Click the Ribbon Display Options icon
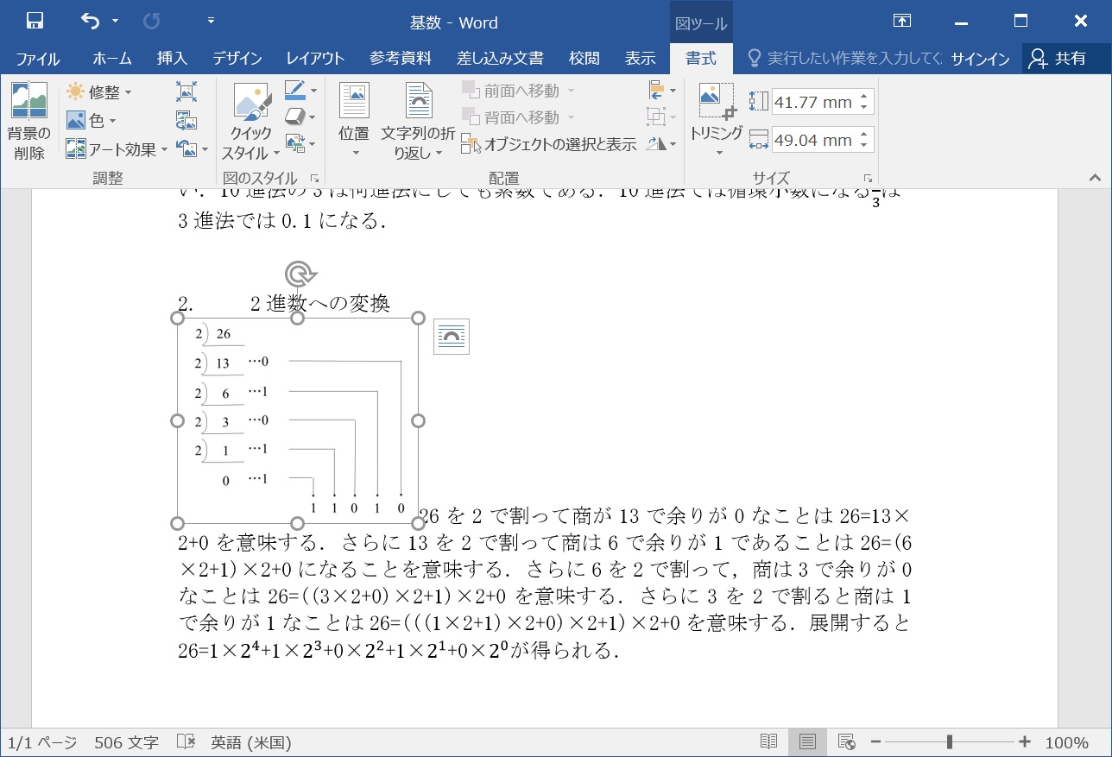The height and width of the screenshot is (757, 1112). pos(901,21)
